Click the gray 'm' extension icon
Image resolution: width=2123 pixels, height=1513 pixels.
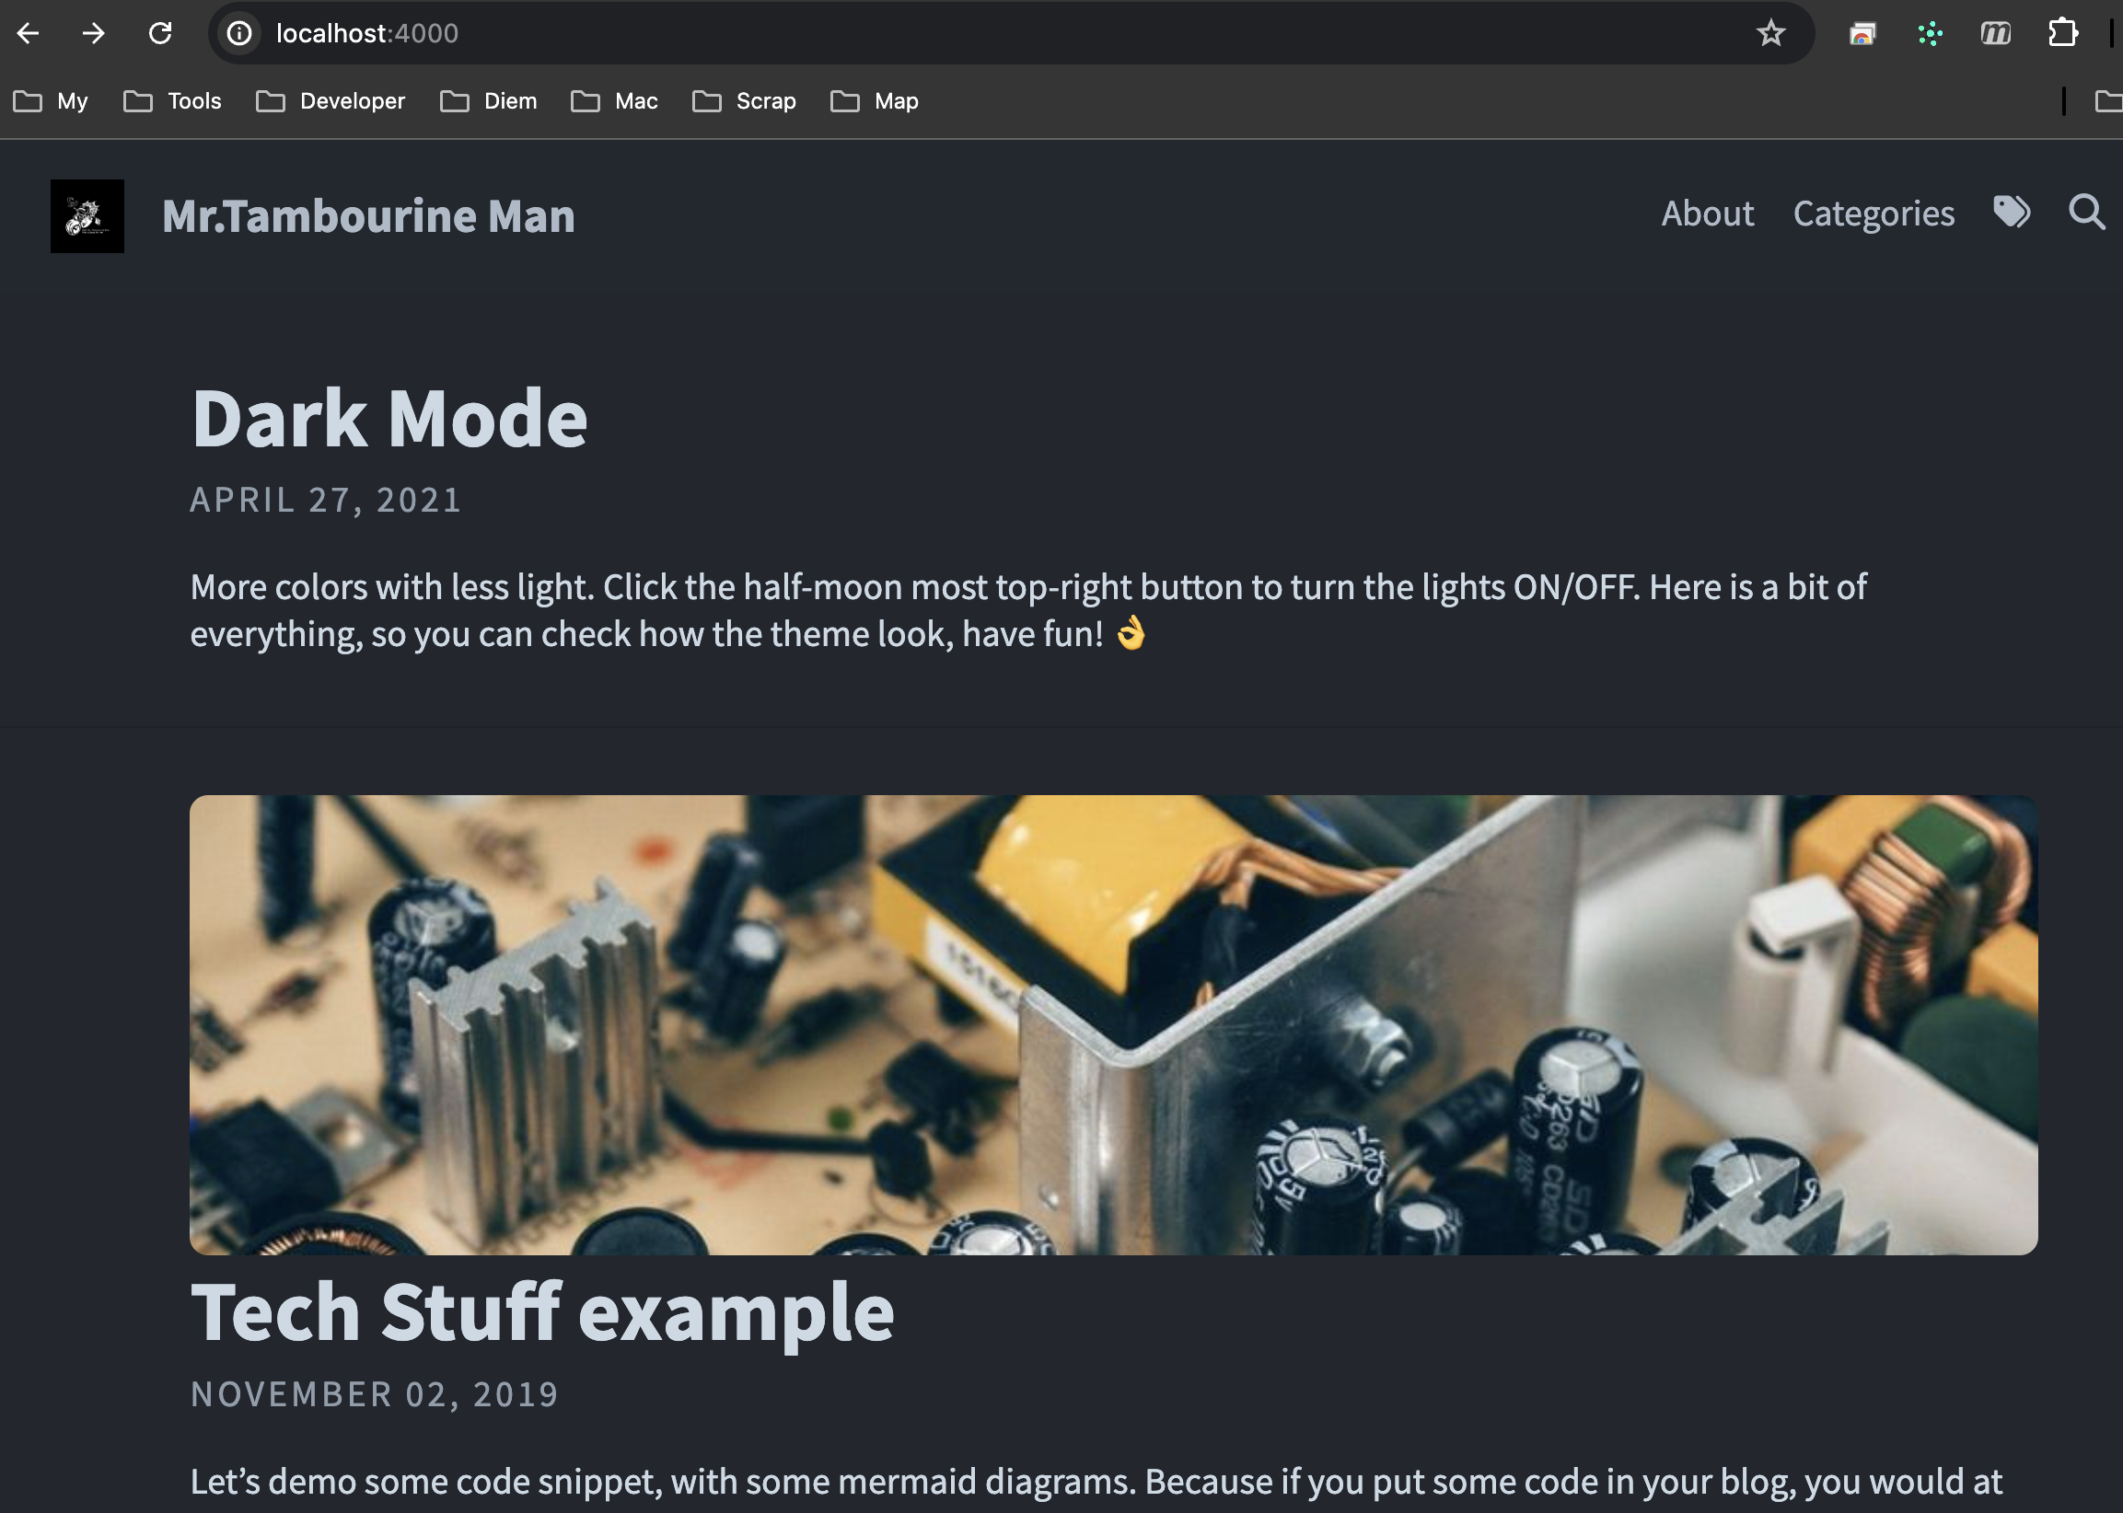1995,33
